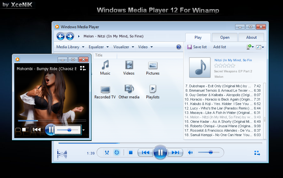283x178 pixels.
Task: Open the Playlists icon
Action: click(x=153, y=92)
